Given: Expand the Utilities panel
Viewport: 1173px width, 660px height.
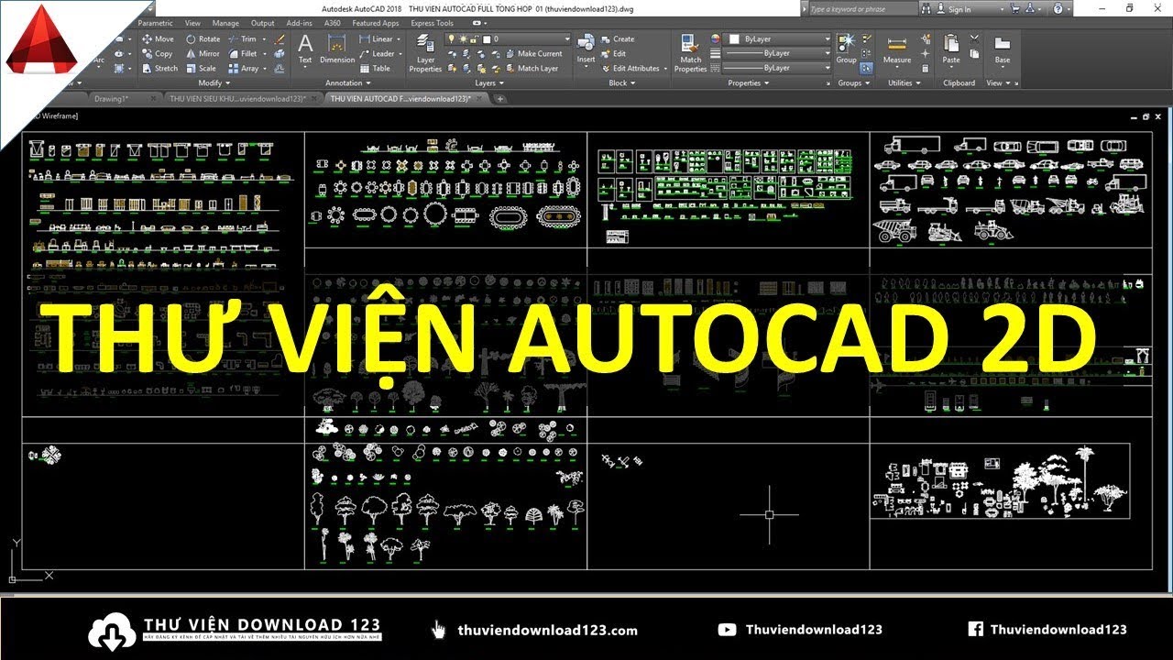Looking at the screenshot, I should [x=904, y=82].
